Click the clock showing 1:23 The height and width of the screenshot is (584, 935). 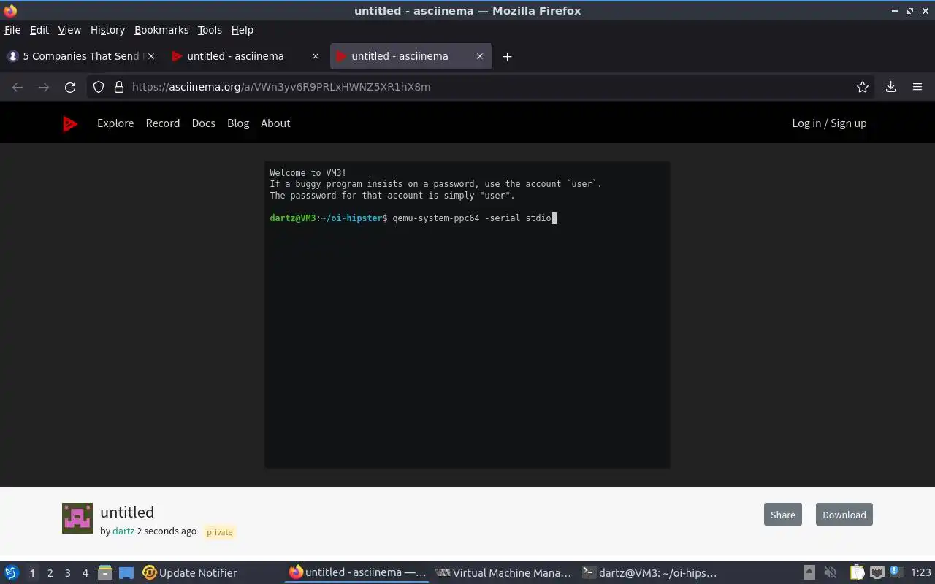tap(921, 573)
